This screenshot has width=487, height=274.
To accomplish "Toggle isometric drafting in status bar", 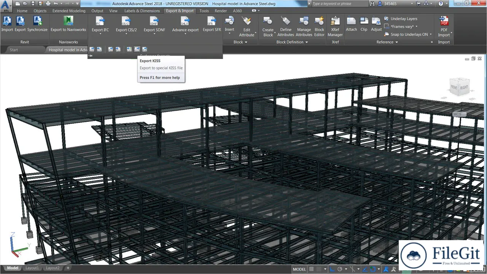I will click(x=352, y=269).
